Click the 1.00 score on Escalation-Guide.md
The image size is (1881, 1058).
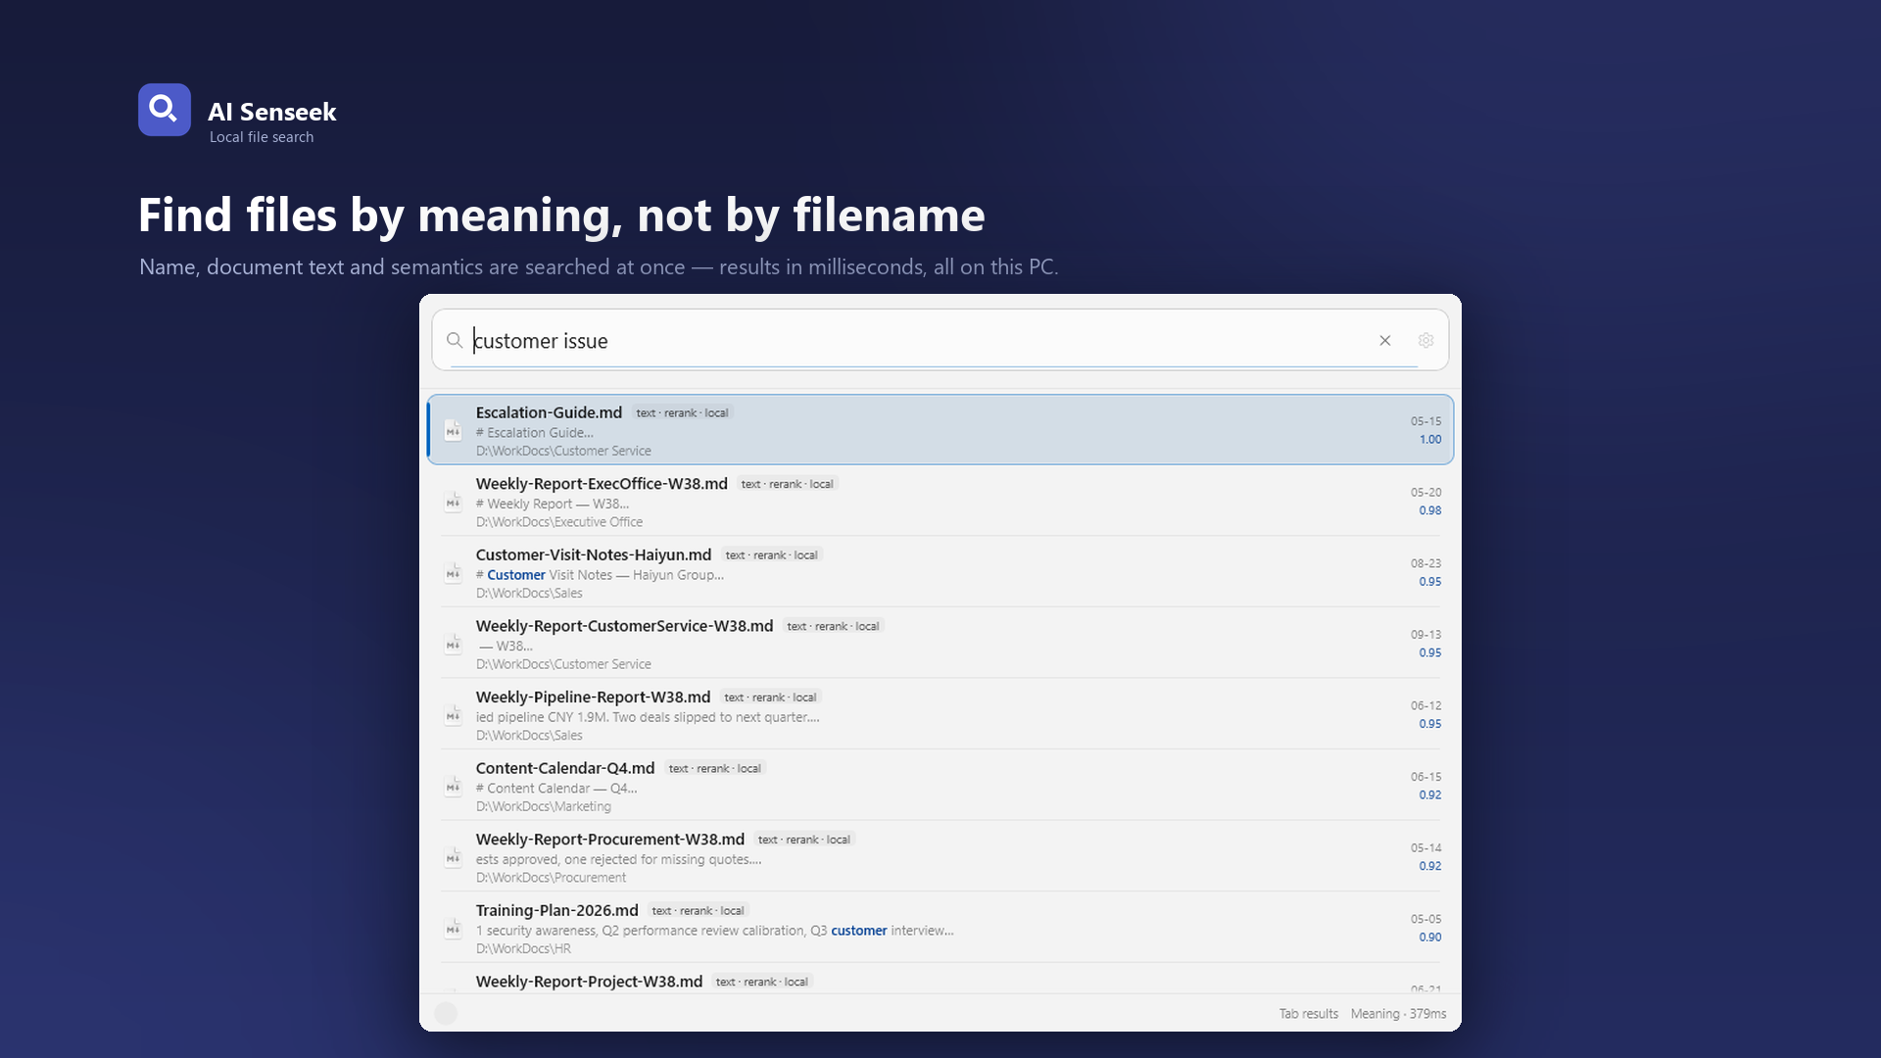[1430, 440]
